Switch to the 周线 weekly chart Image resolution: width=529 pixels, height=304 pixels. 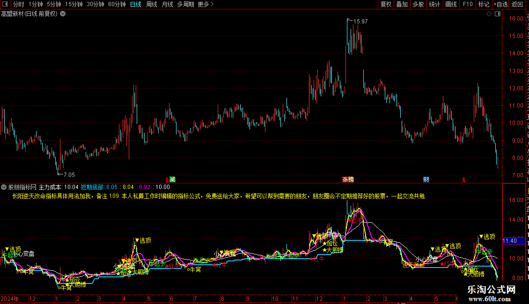[152, 4]
